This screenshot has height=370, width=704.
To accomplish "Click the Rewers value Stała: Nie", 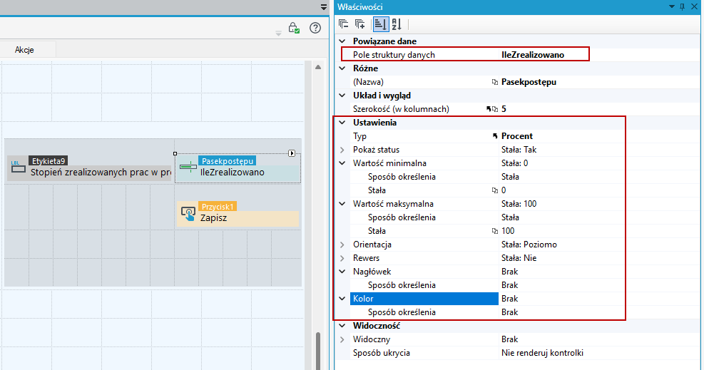I will (x=519, y=258).
